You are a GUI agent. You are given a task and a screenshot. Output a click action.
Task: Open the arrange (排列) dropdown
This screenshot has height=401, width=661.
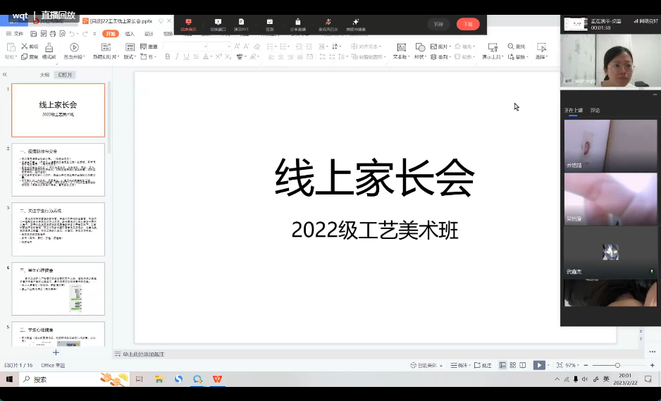coord(440,56)
